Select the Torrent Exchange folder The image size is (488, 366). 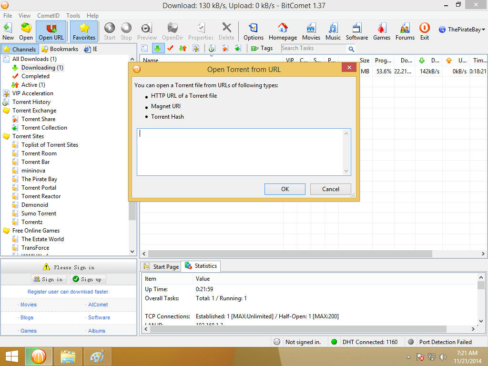click(34, 111)
